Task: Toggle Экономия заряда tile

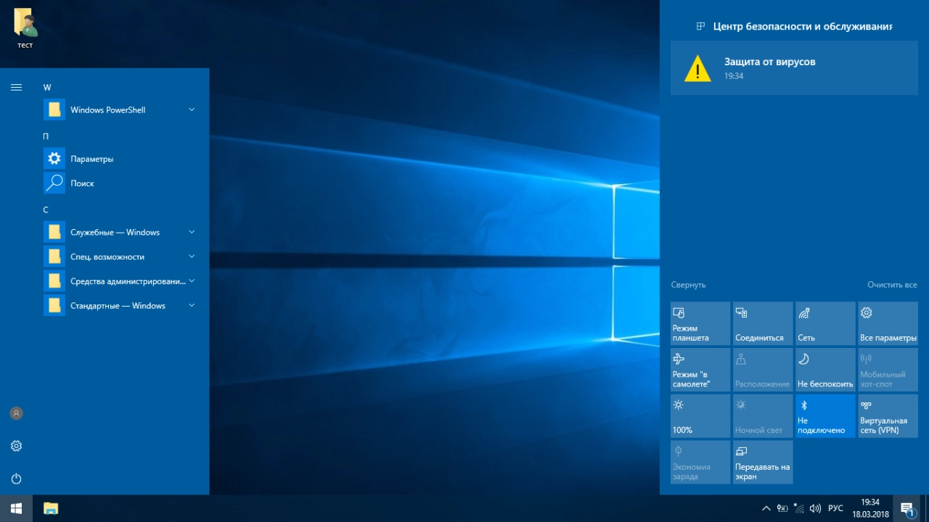Action: pos(700,462)
